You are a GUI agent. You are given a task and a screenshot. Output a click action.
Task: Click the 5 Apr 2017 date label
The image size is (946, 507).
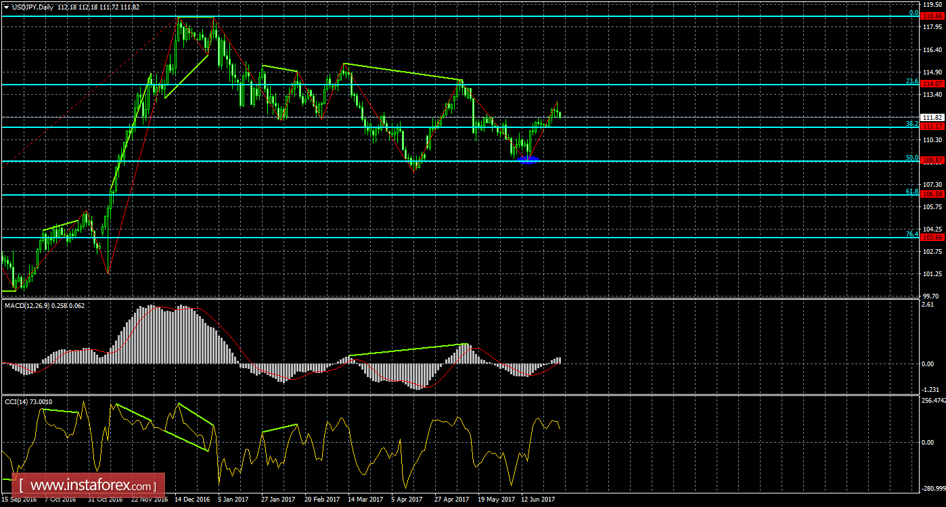point(407,500)
